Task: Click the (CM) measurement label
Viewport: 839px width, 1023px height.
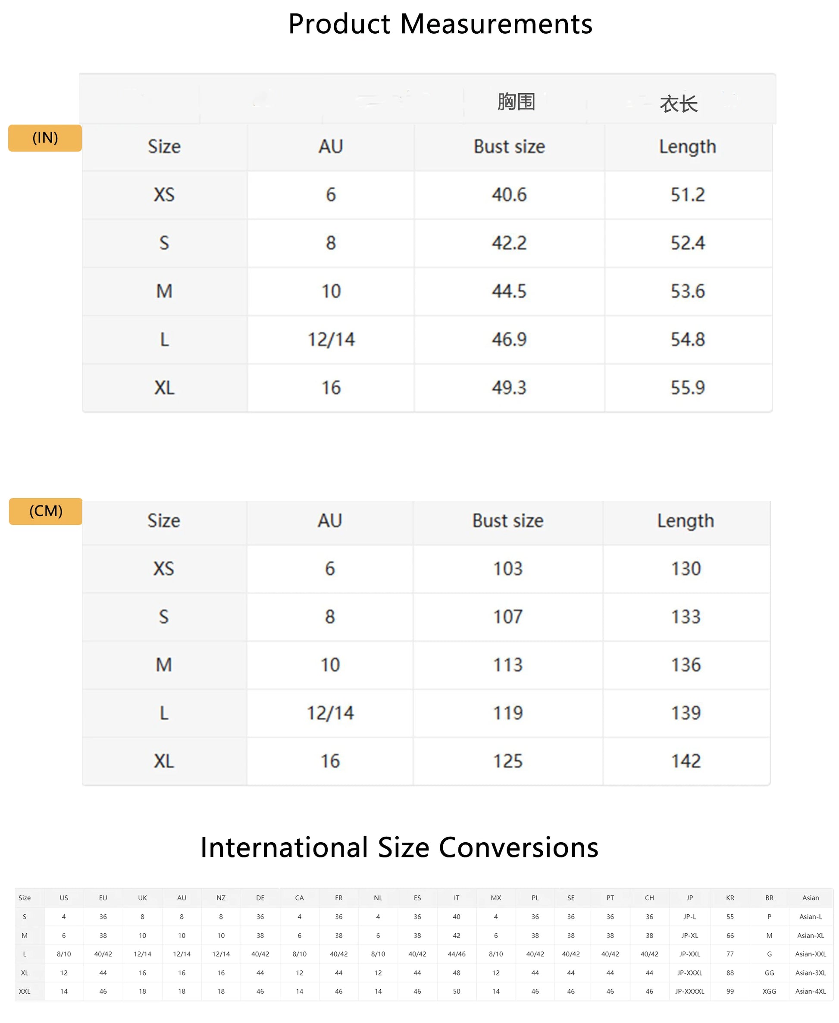Action: (46, 511)
